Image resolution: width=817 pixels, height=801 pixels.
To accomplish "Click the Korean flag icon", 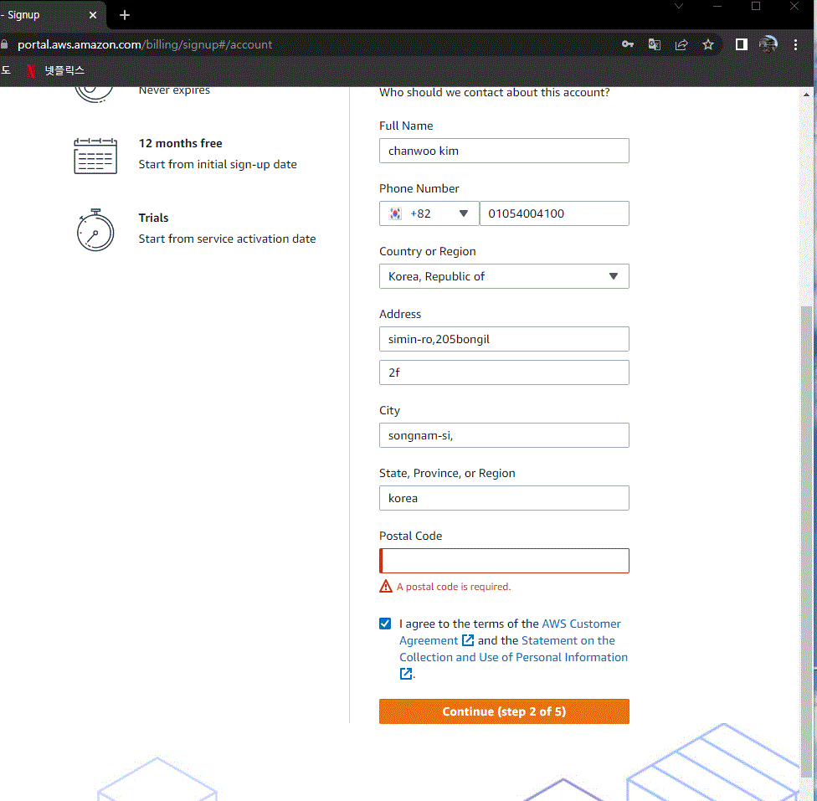I will [395, 213].
